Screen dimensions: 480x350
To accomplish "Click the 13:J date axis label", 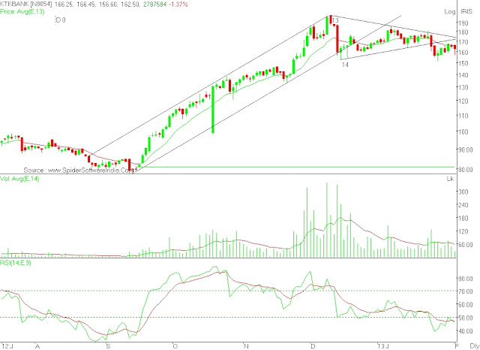I will pos(383,346).
